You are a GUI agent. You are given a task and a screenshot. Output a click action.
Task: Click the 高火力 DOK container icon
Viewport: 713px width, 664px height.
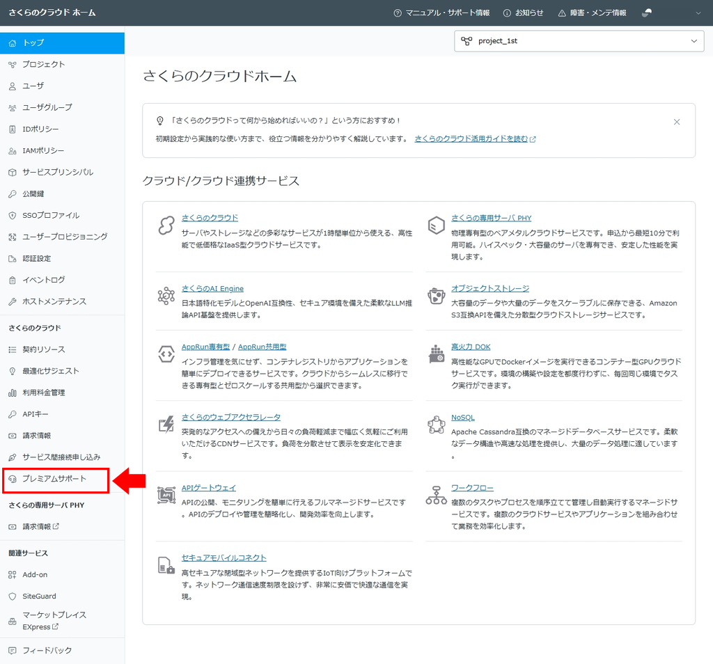coord(436,354)
